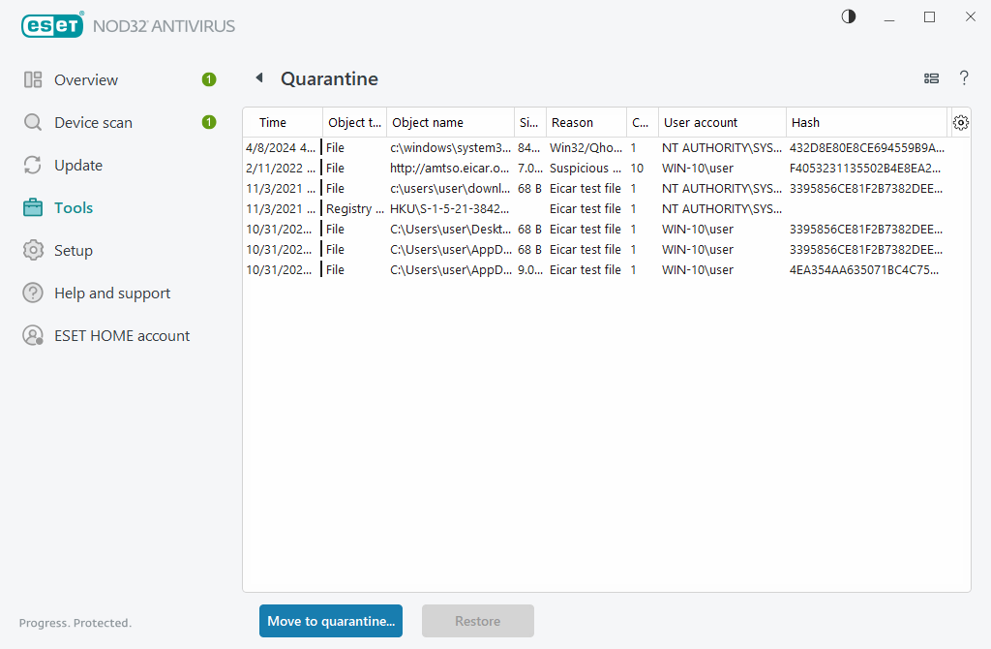Click hash F4053231135502B4E8EA2... cell
This screenshot has height=649, width=991.
tap(865, 169)
